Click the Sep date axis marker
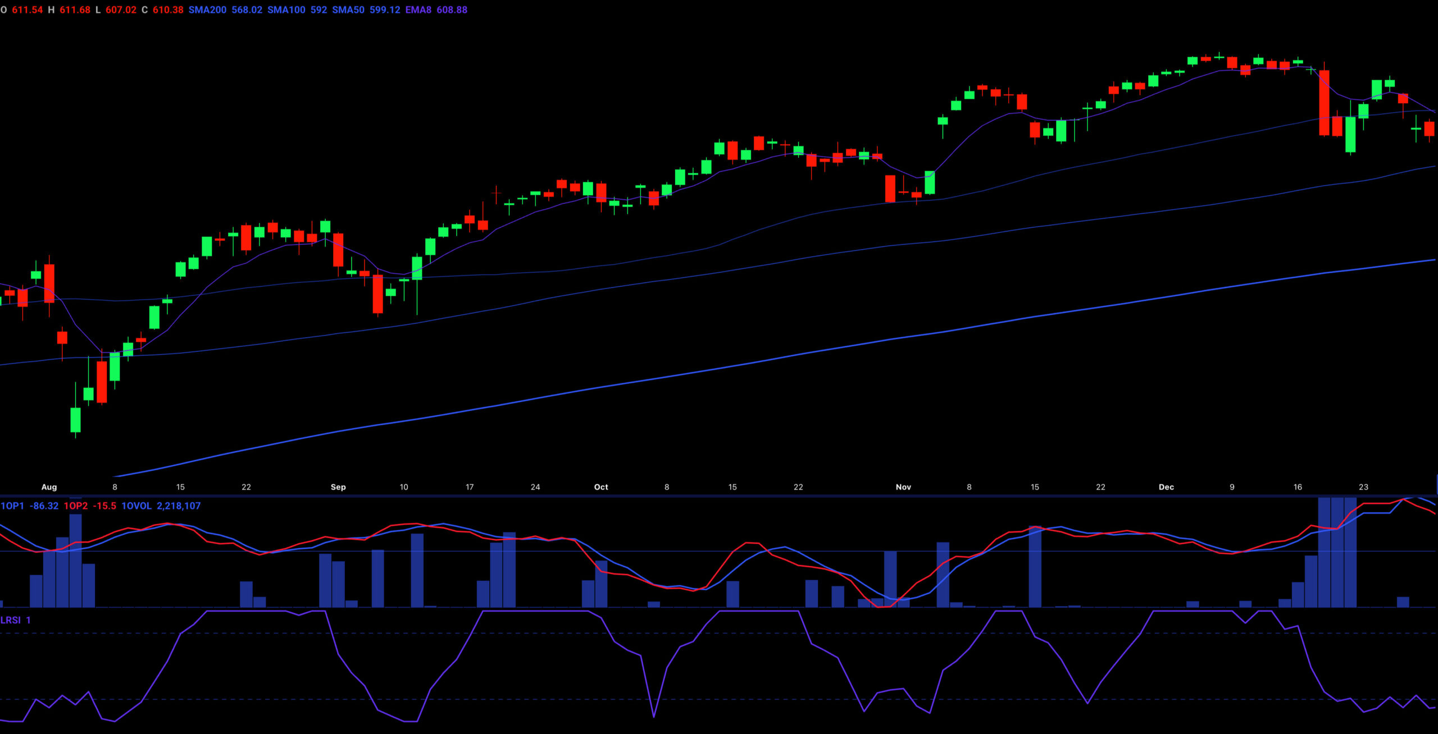Image resolution: width=1438 pixels, height=734 pixels. tap(338, 487)
